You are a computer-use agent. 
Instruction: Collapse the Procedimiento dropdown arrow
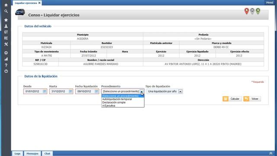point(142,91)
